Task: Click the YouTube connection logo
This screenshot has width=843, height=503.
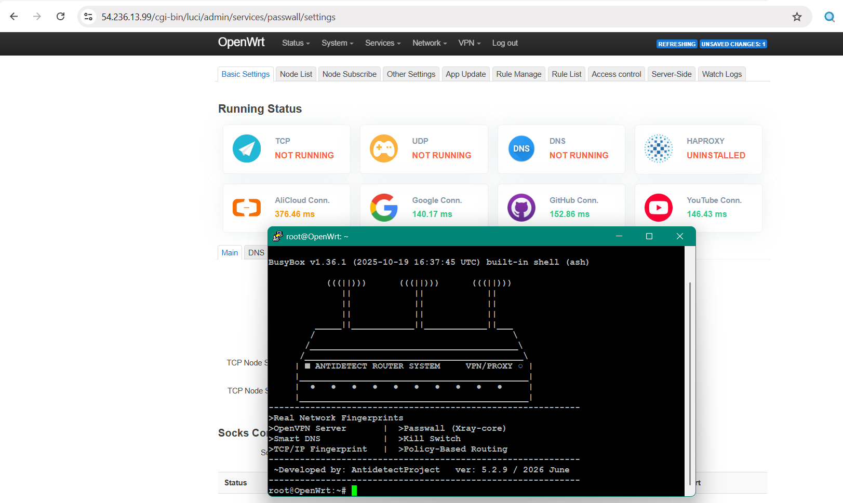Action: click(659, 208)
